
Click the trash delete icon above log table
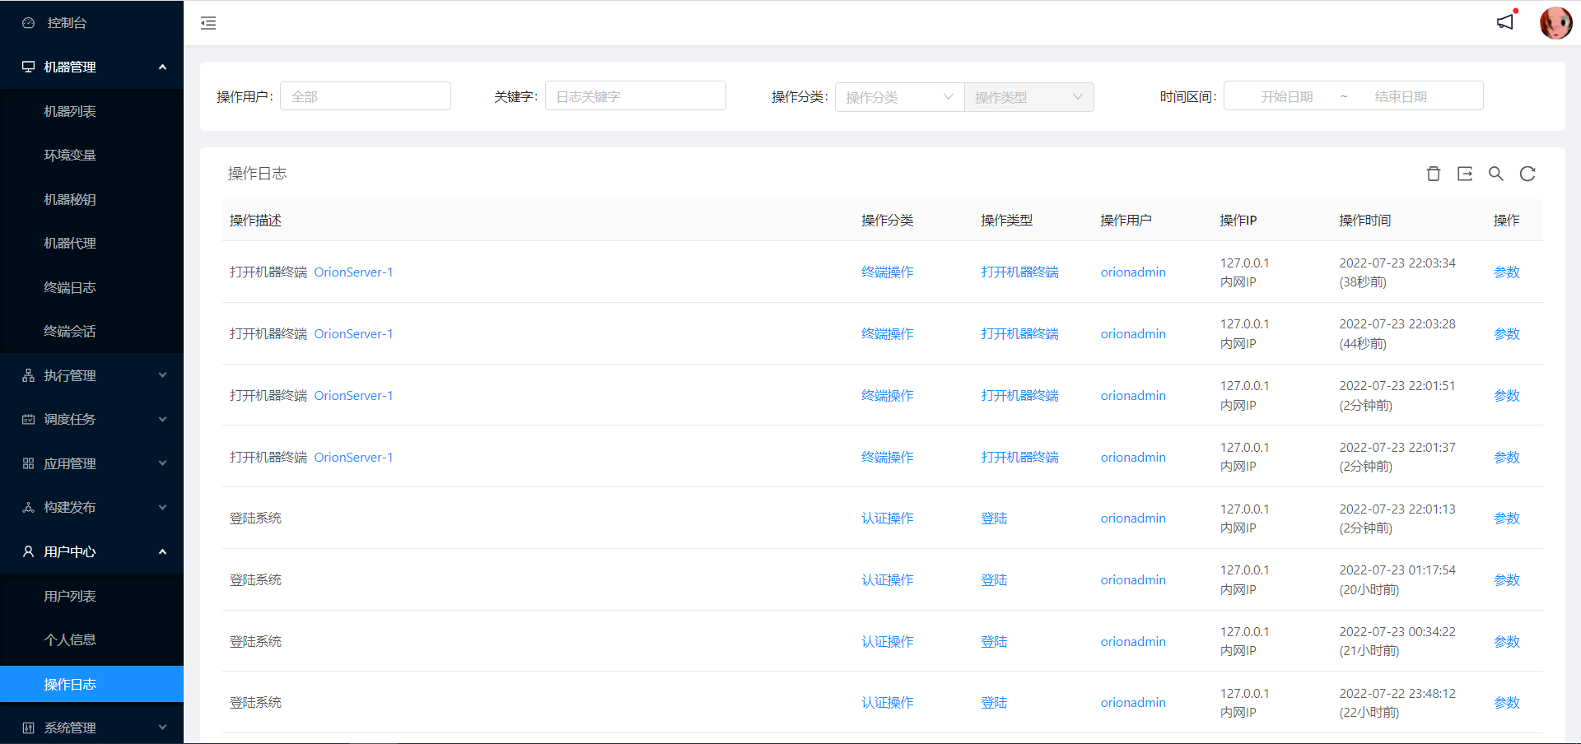1434,174
